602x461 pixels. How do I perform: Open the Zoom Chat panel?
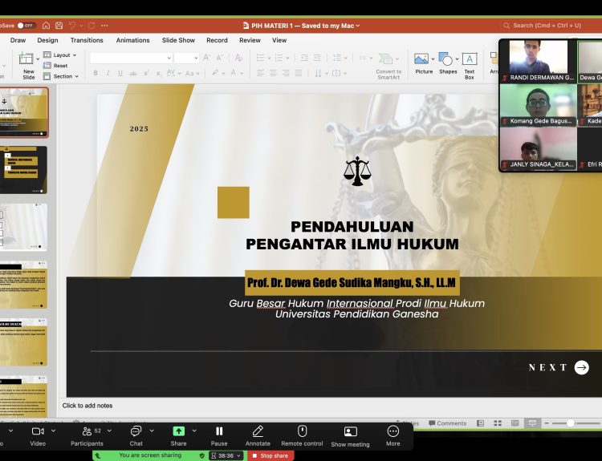click(x=136, y=435)
